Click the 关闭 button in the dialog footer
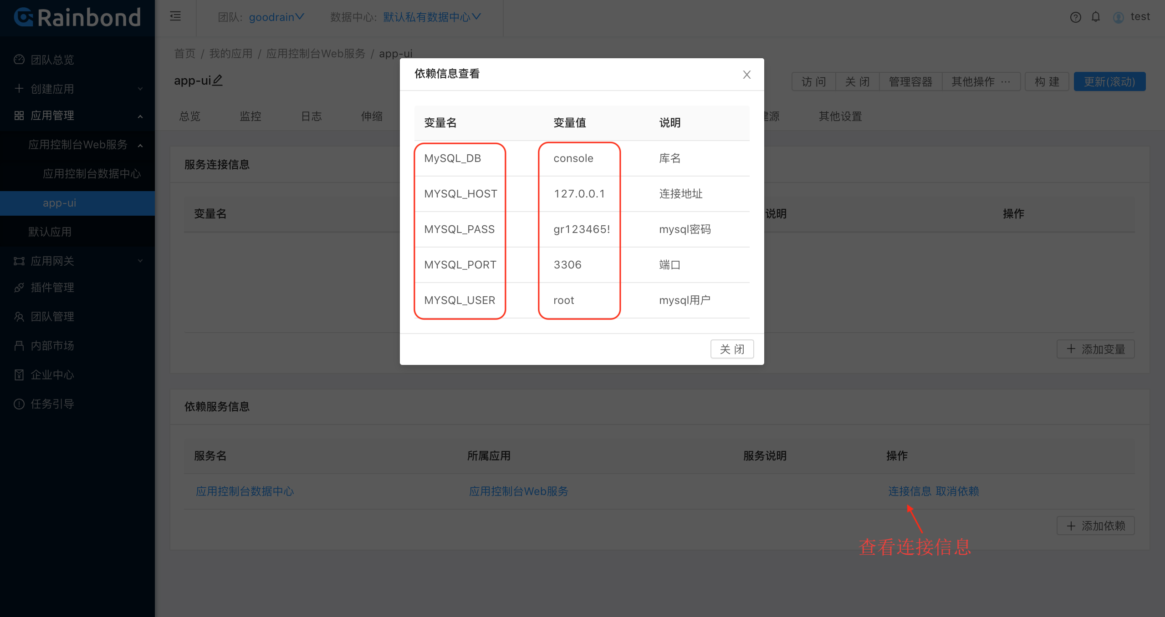The height and width of the screenshot is (617, 1165). [732, 349]
